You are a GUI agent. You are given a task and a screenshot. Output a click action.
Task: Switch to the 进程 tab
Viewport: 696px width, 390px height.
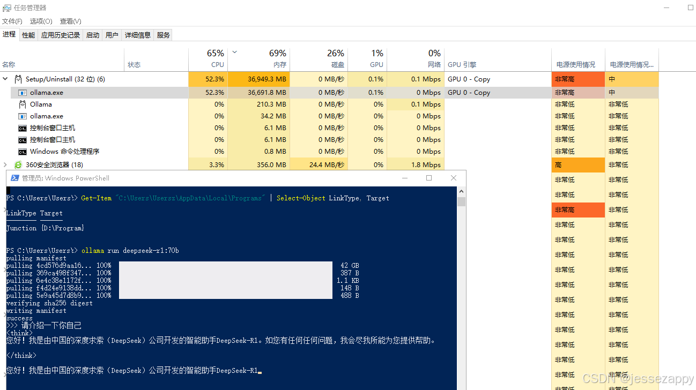coord(9,34)
